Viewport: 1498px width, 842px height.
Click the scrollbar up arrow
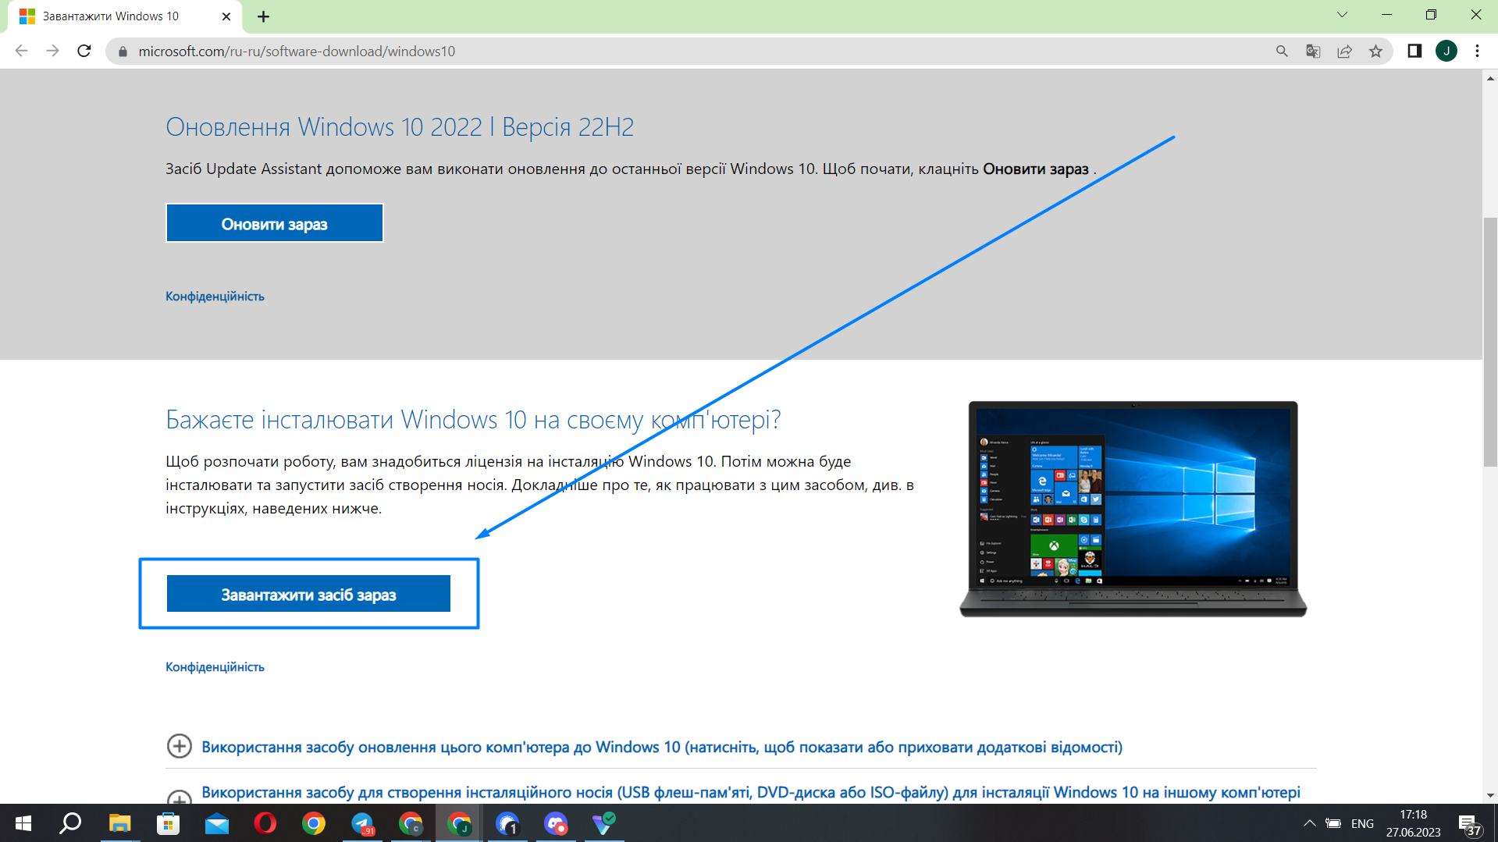(1490, 78)
